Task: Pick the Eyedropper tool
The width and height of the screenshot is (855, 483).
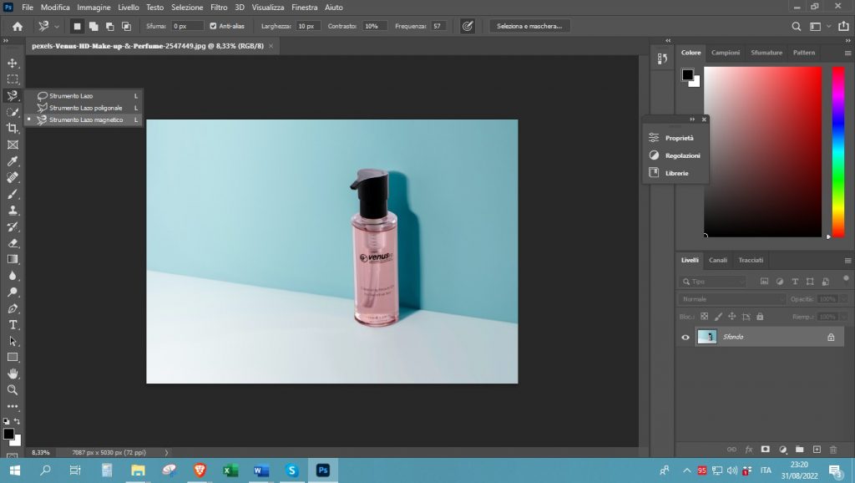Action: pyautogui.click(x=13, y=161)
